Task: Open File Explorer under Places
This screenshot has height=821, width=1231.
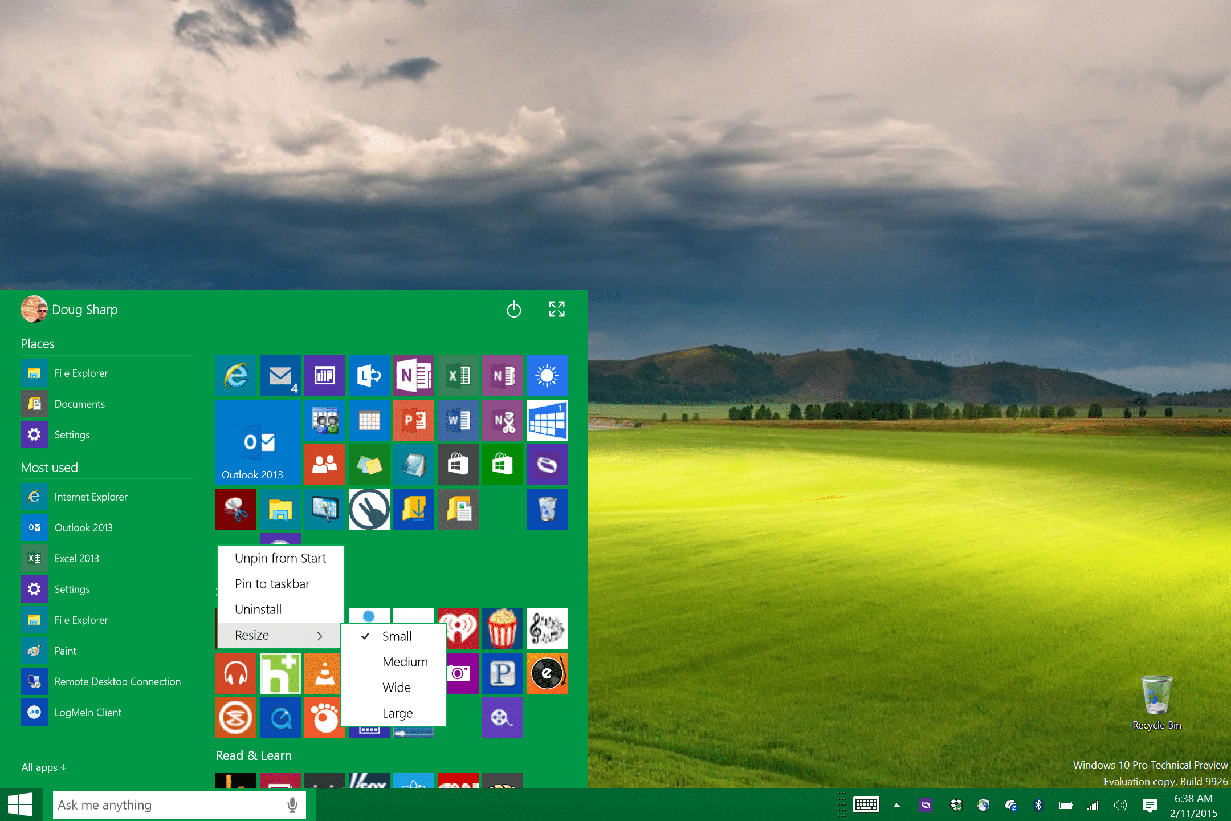Action: point(107,373)
